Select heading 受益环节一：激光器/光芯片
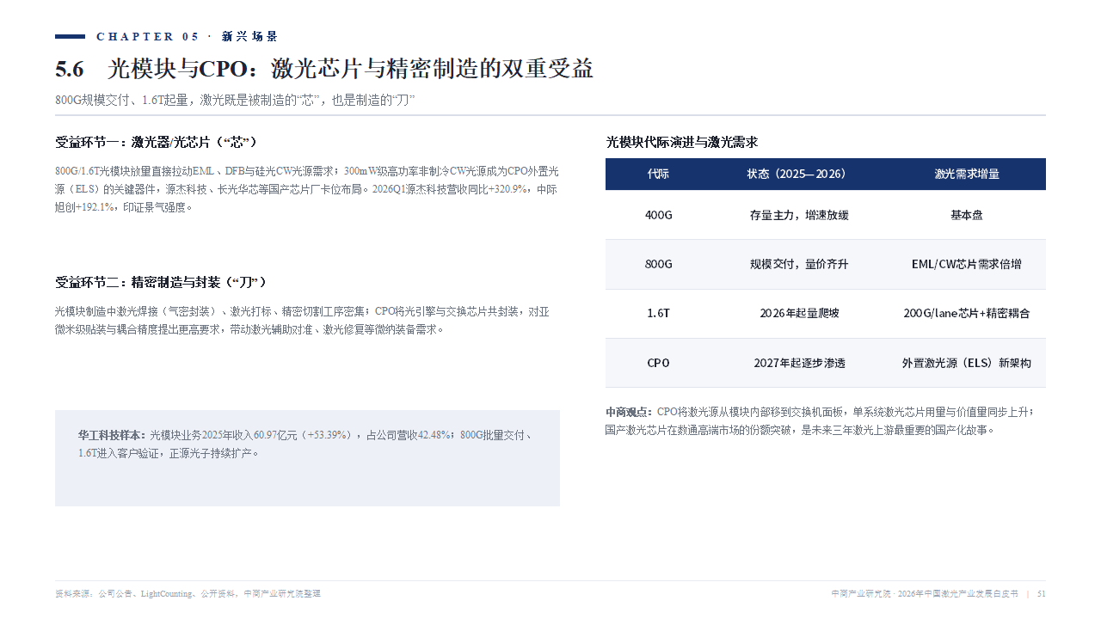This screenshot has height=619, width=1101. (157, 142)
